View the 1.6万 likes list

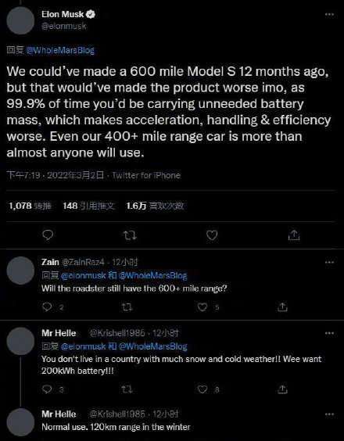click(155, 206)
